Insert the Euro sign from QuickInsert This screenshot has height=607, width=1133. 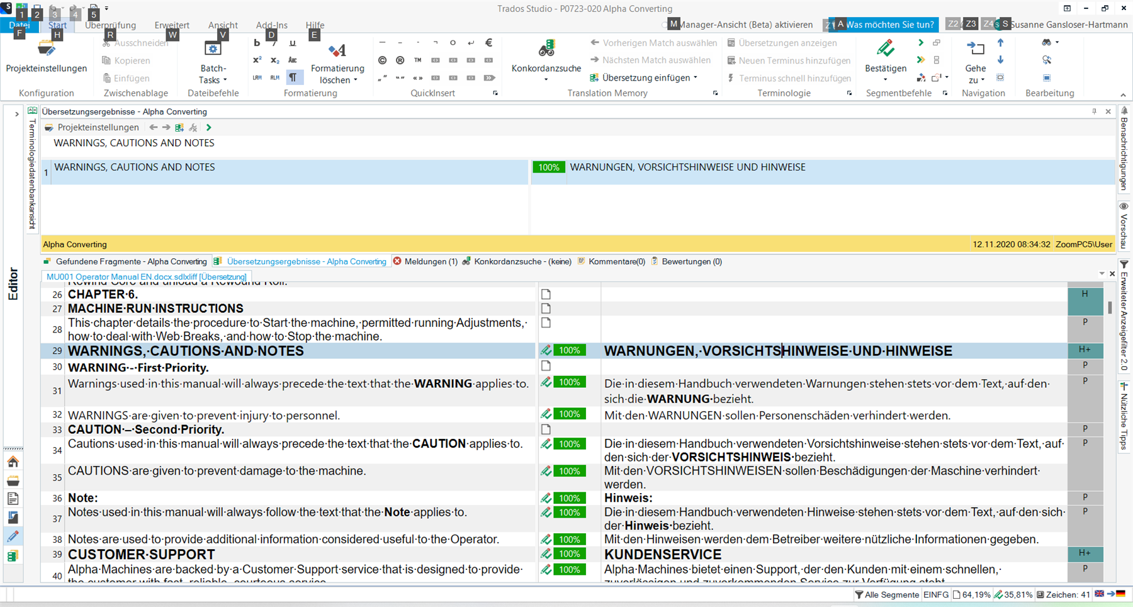[x=489, y=43]
